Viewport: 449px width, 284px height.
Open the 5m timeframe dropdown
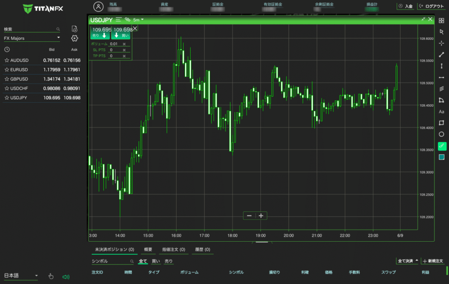(x=138, y=20)
